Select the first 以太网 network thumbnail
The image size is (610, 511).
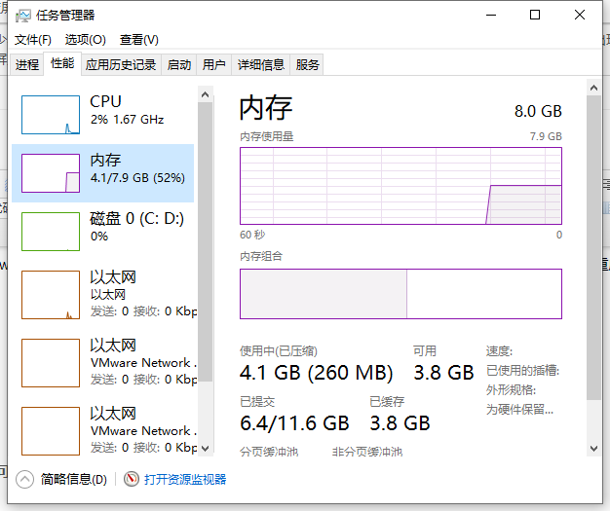pos(51,295)
